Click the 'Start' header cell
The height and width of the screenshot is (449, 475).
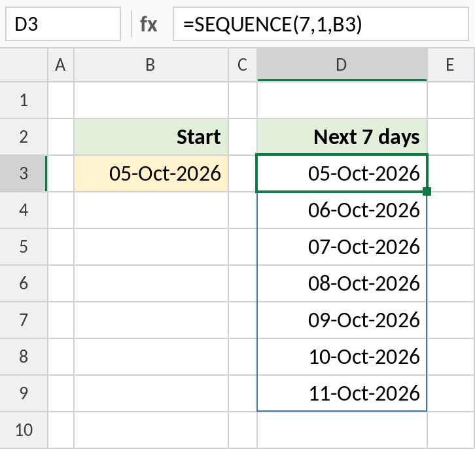pos(151,137)
